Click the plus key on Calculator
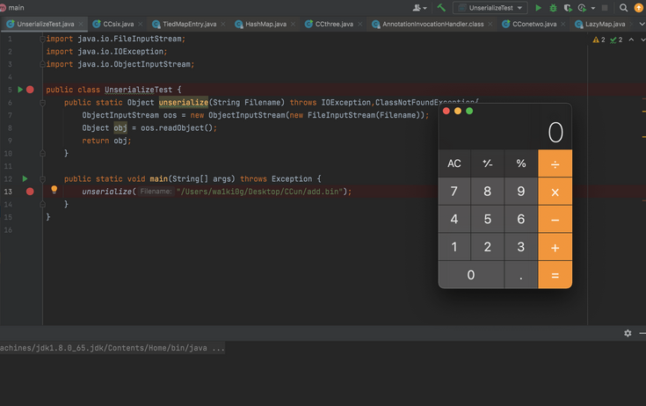646x406 pixels. pyautogui.click(x=555, y=248)
